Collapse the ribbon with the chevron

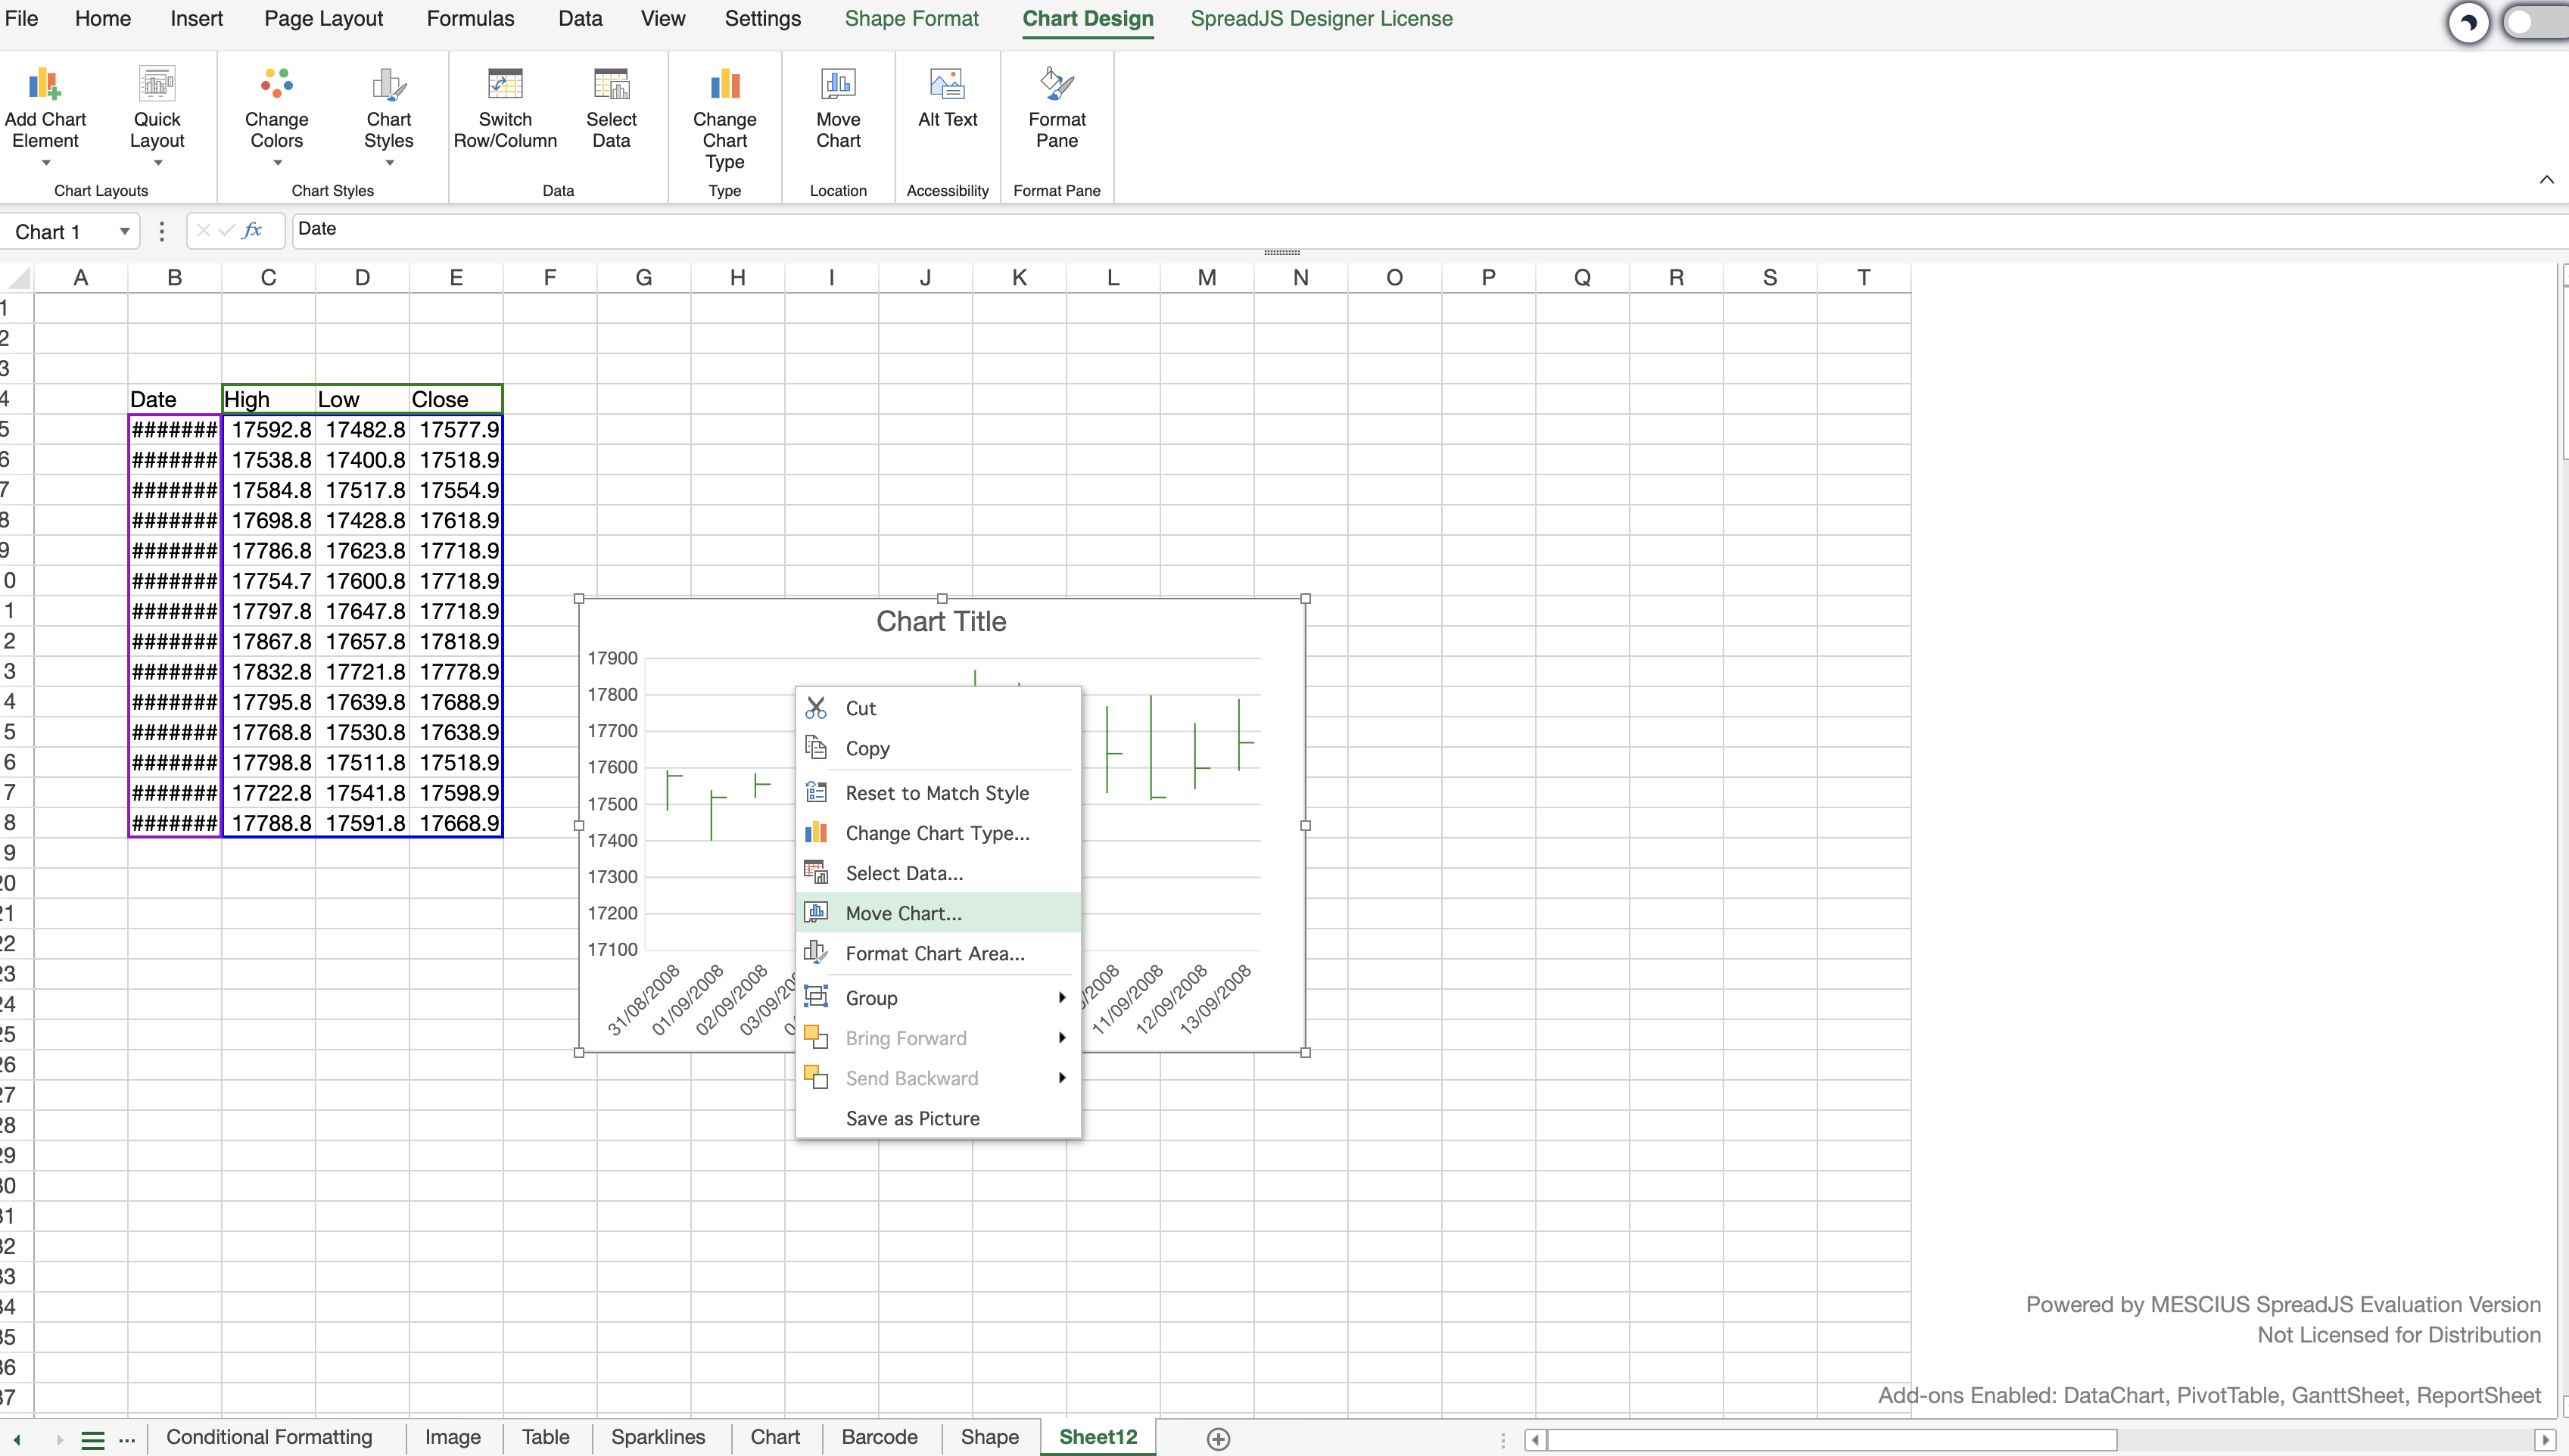tap(2546, 180)
